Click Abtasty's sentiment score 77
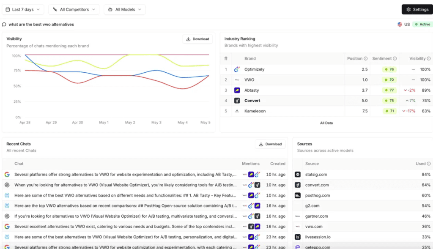 [389, 90]
